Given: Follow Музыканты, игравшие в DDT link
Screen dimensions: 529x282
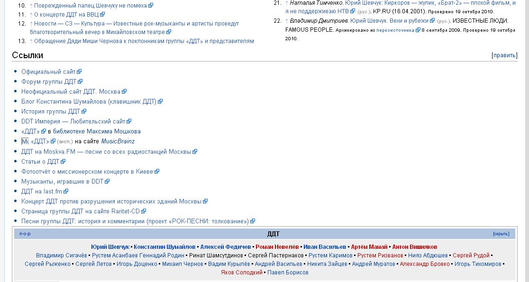Looking at the screenshot, I should coord(62,181).
